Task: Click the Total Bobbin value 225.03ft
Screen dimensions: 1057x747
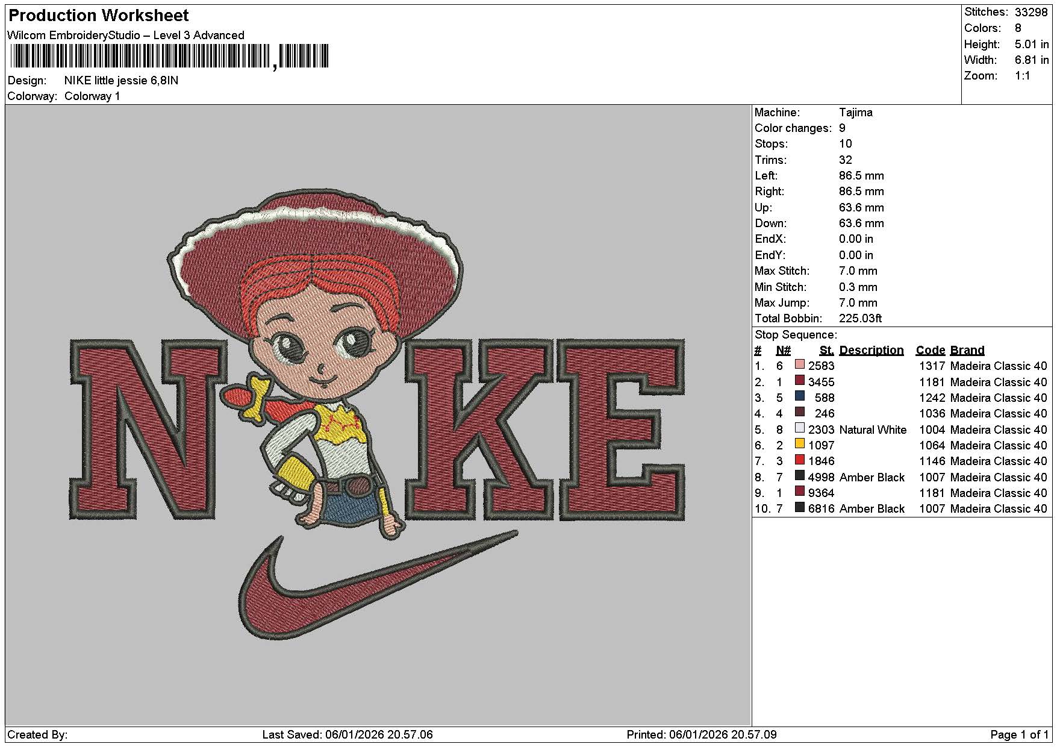Action: pos(860,318)
